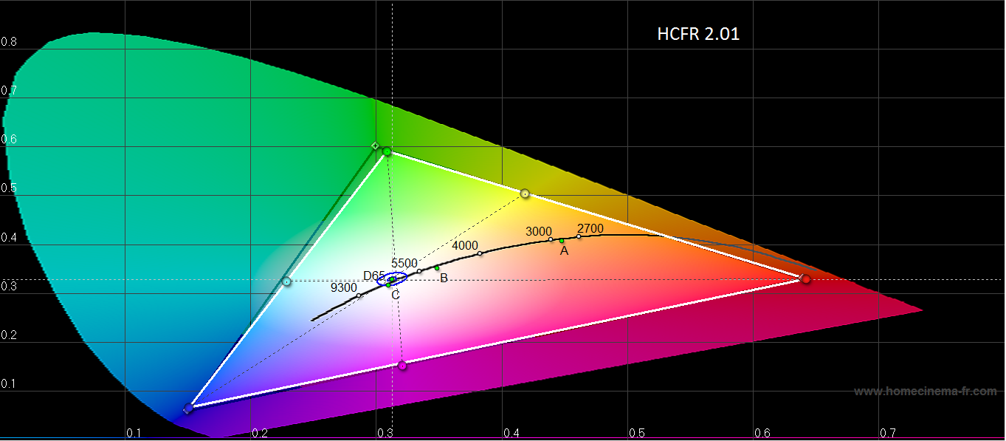Click the yellow secondary color point
This screenshot has height=441, width=1006.
click(525, 194)
